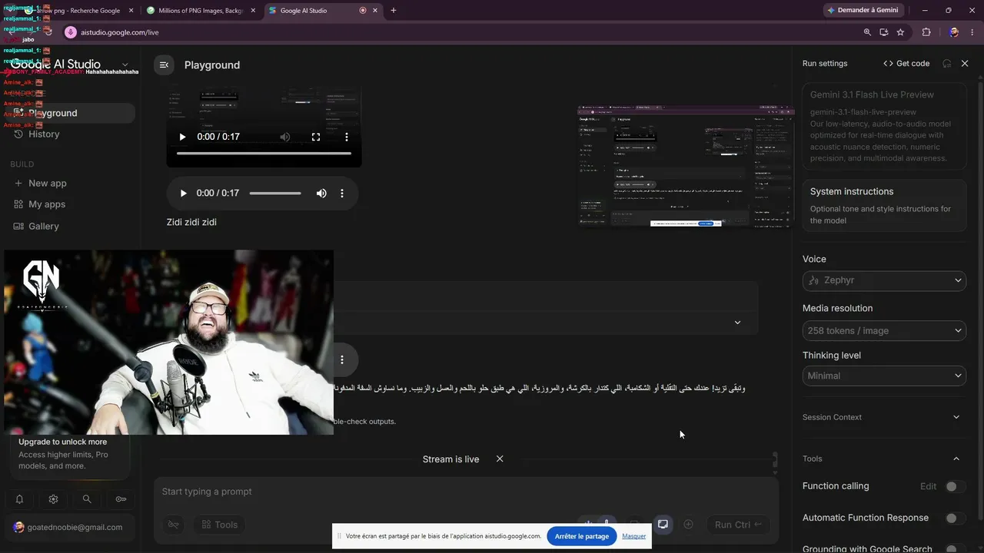This screenshot has width=984, height=553.
Task: Close the Recherche Google tab
Action: 131,11
